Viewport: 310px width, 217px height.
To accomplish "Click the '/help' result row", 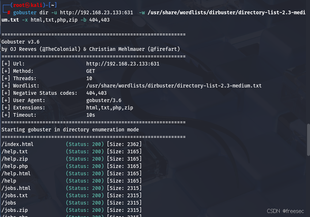I will [x=72, y=181].
